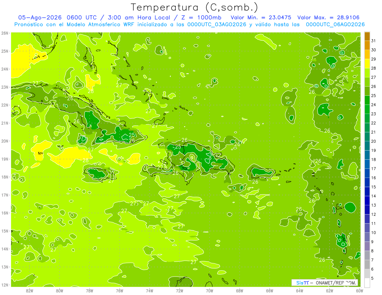Click the '62W' longitude axis label
Screen dimensions: 382x295
click(329, 291)
